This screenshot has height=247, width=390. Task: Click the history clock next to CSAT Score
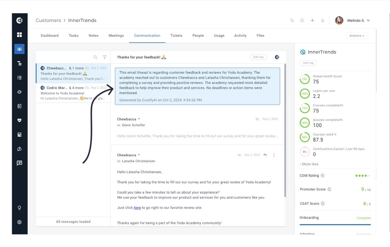(323, 204)
